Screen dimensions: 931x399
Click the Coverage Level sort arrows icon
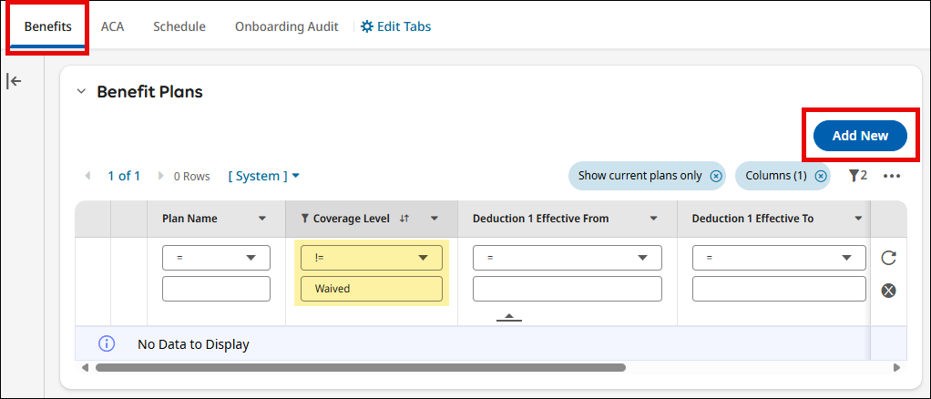(x=404, y=219)
